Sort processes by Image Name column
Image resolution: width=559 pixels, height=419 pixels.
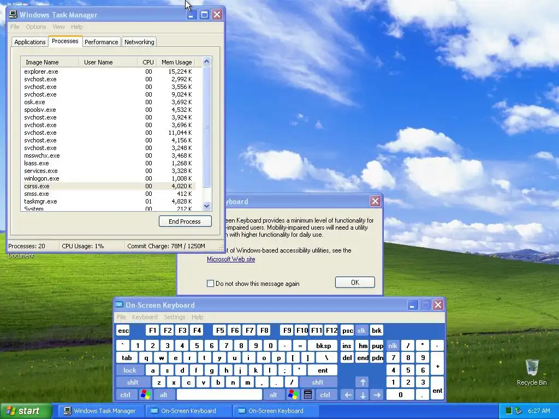(50, 62)
